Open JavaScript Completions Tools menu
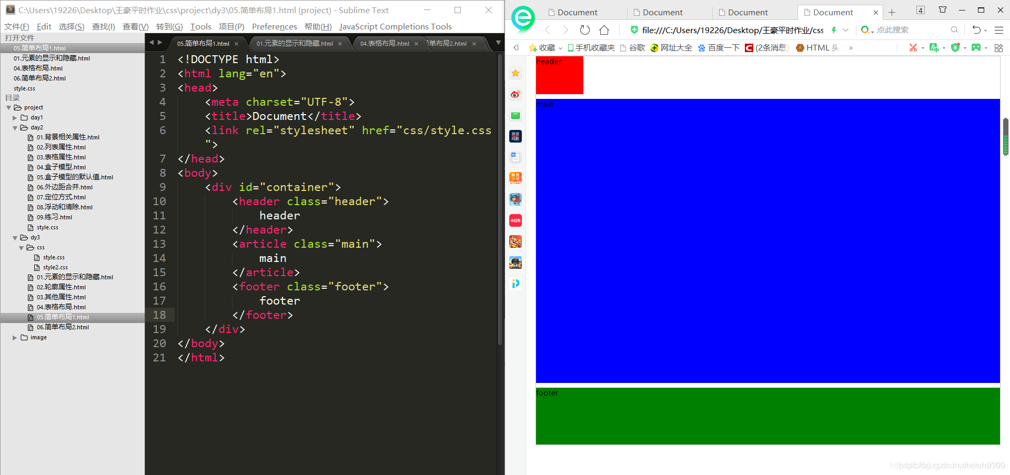 [395, 27]
